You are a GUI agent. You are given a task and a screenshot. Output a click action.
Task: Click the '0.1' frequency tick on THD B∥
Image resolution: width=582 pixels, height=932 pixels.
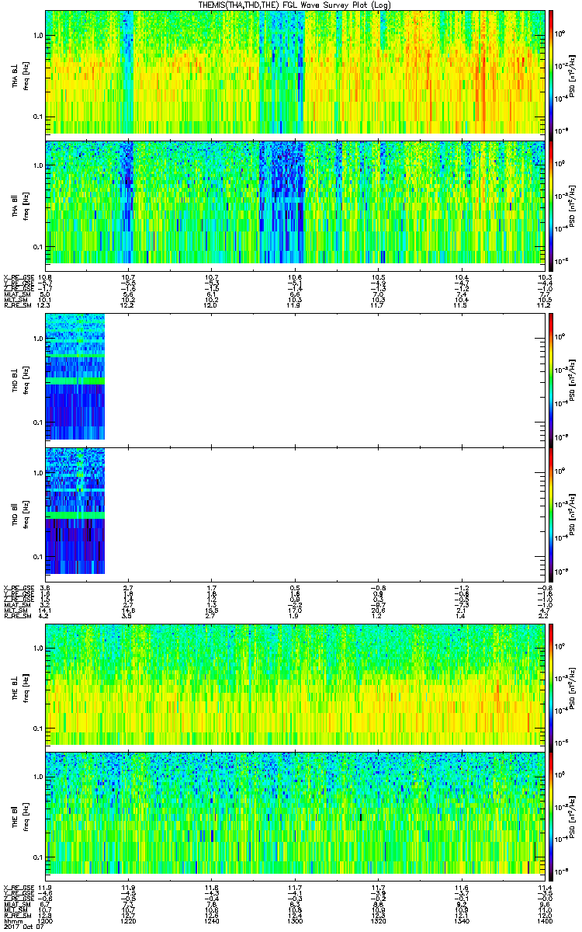coord(37,557)
